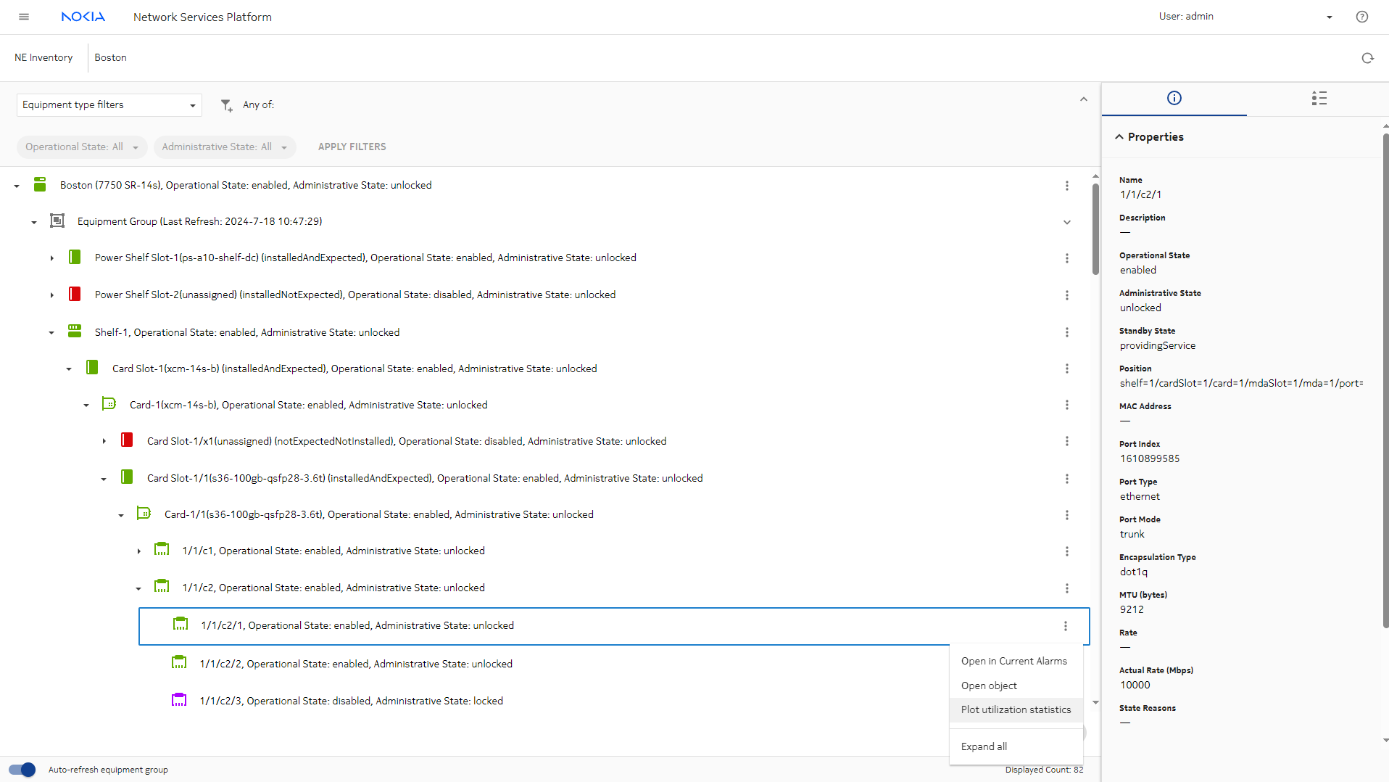Open the hamburger main menu
The height and width of the screenshot is (782, 1389).
pyautogui.click(x=24, y=17)
